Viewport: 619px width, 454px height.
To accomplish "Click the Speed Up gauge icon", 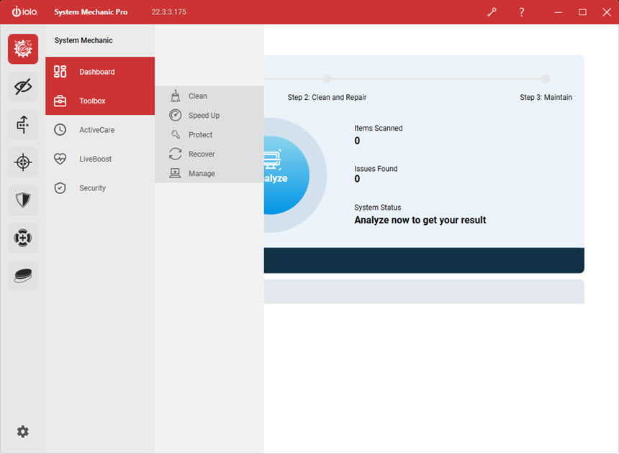I will tap(176, 115).
